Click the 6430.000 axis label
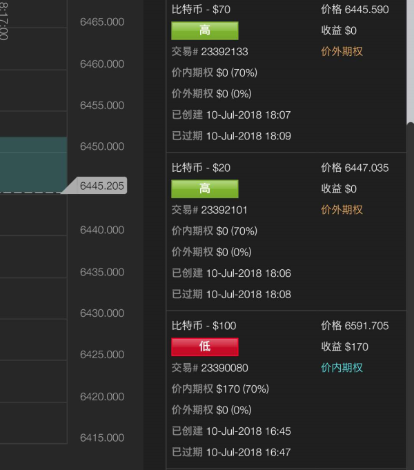 pos(102,313)
